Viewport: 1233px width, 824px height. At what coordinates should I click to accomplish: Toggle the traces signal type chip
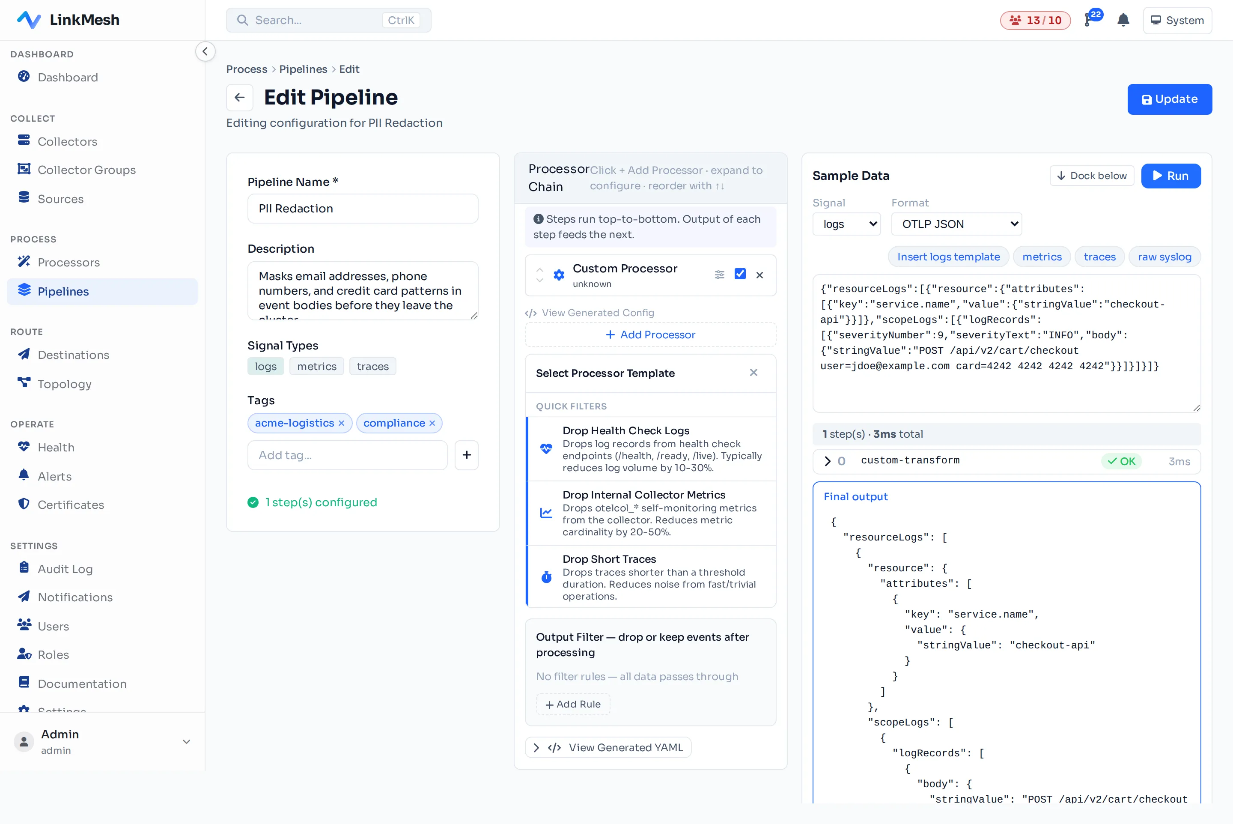373,366
